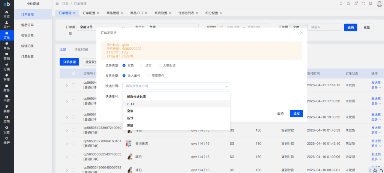Click the eb logo icon
Image resolution: width=384 pixels, height=173 pixels.
[7, 4]
